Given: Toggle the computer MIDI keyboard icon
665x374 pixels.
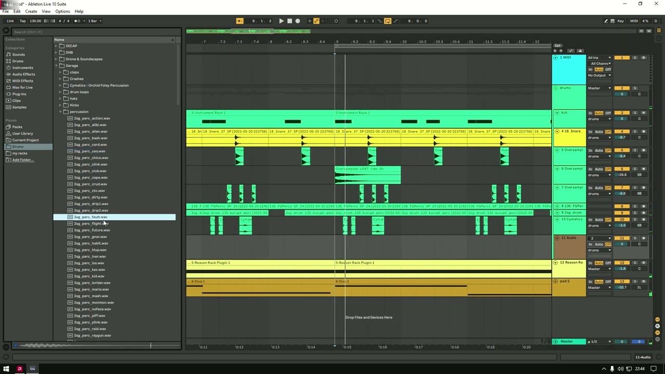Looking at the screenshot, I should click(613, 21).
